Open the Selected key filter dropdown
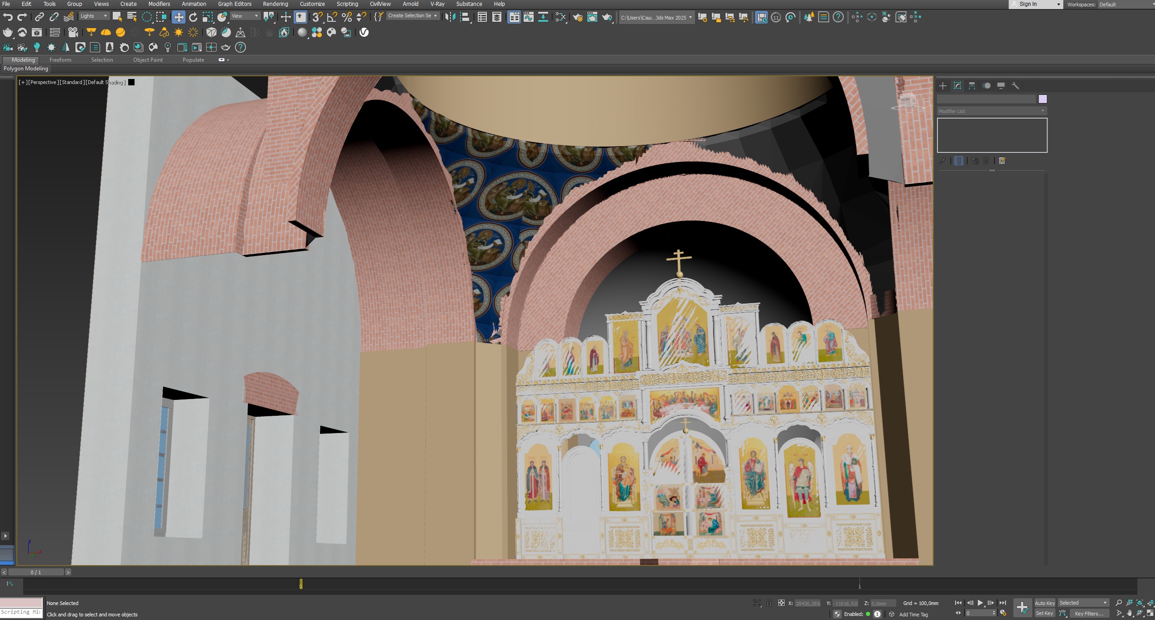Viewport: 1155px width, 620px height. tap(1083, 603)
